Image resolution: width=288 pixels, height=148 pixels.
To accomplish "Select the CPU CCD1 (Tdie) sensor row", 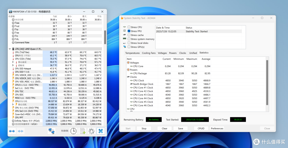I will coord(55,59).
